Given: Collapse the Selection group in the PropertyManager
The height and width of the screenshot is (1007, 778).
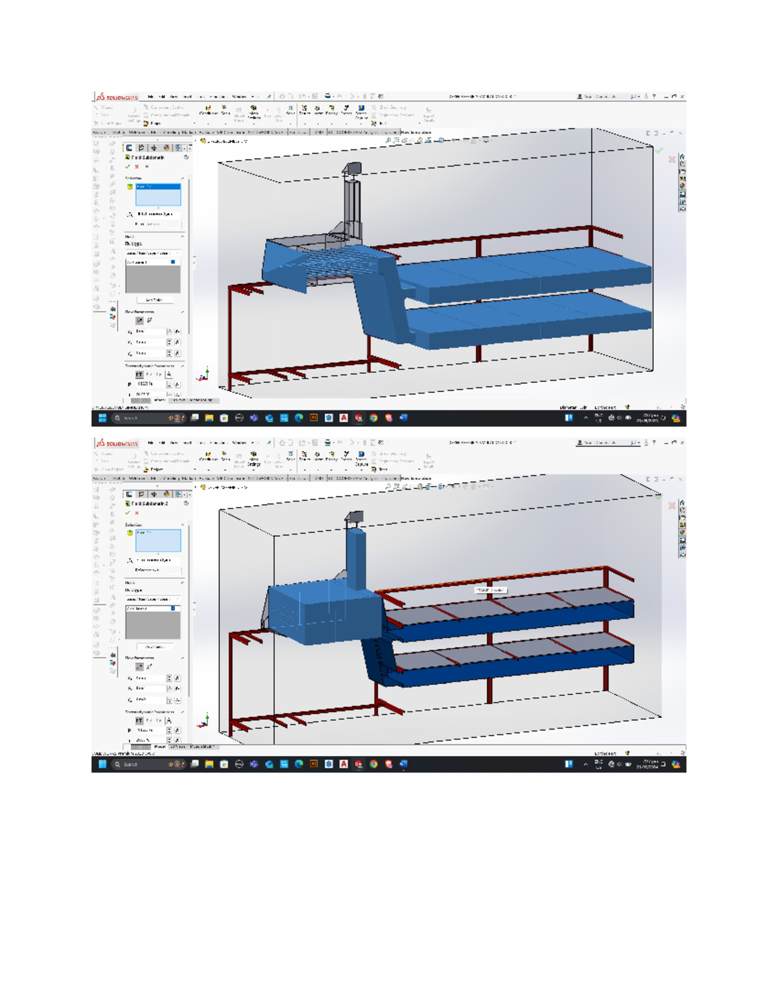Looking at the screenshot, I should point(183,178).
